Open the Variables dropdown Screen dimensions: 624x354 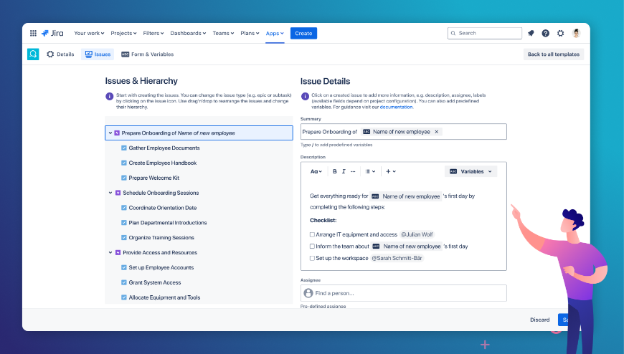pyautogui.click(x=471, y=171)
